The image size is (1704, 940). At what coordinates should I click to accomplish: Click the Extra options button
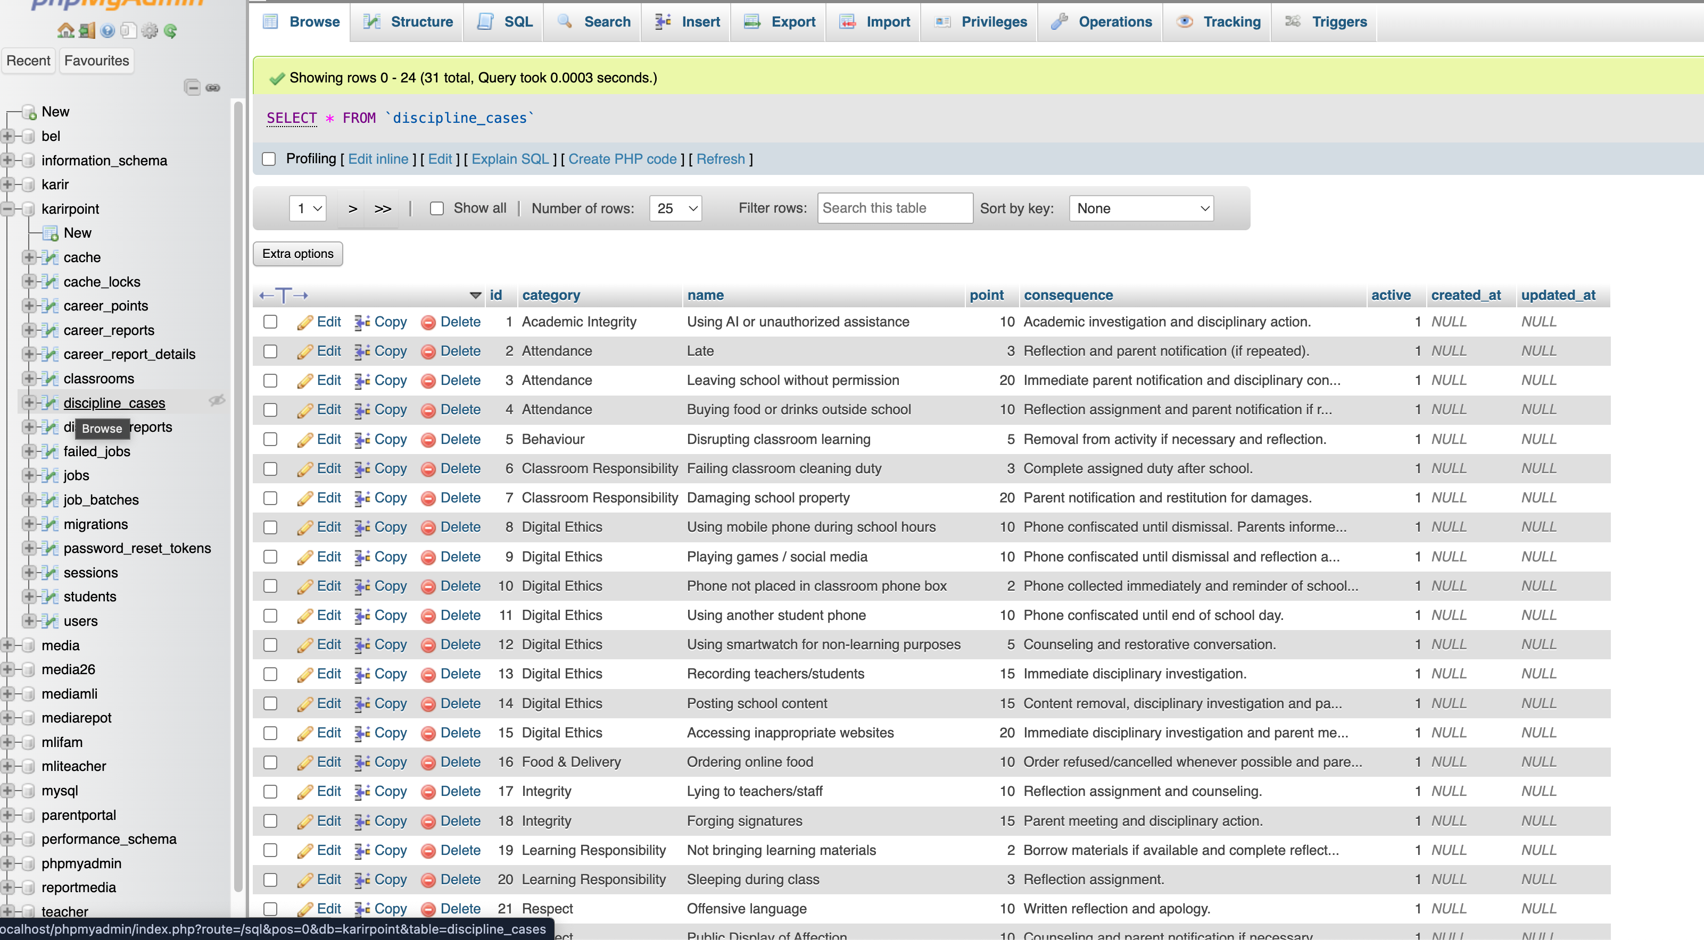pyautogui.click(x=297, y=254)
